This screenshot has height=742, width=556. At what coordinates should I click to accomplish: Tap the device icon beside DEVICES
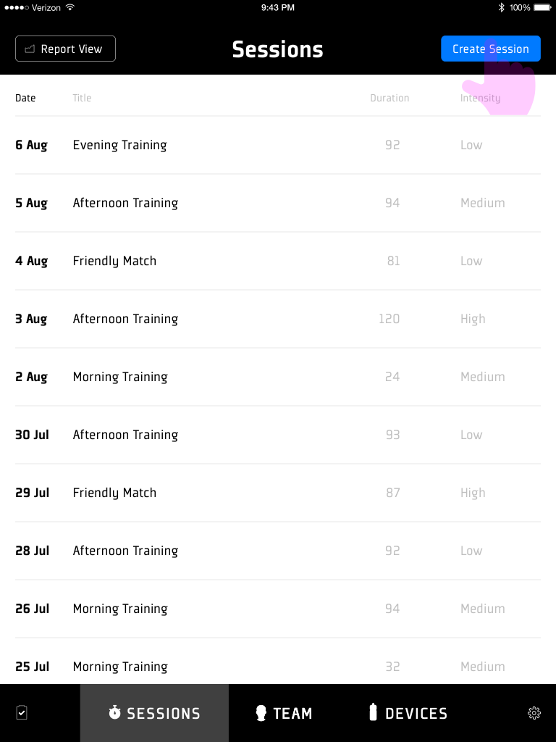click(x=373, y=712)
